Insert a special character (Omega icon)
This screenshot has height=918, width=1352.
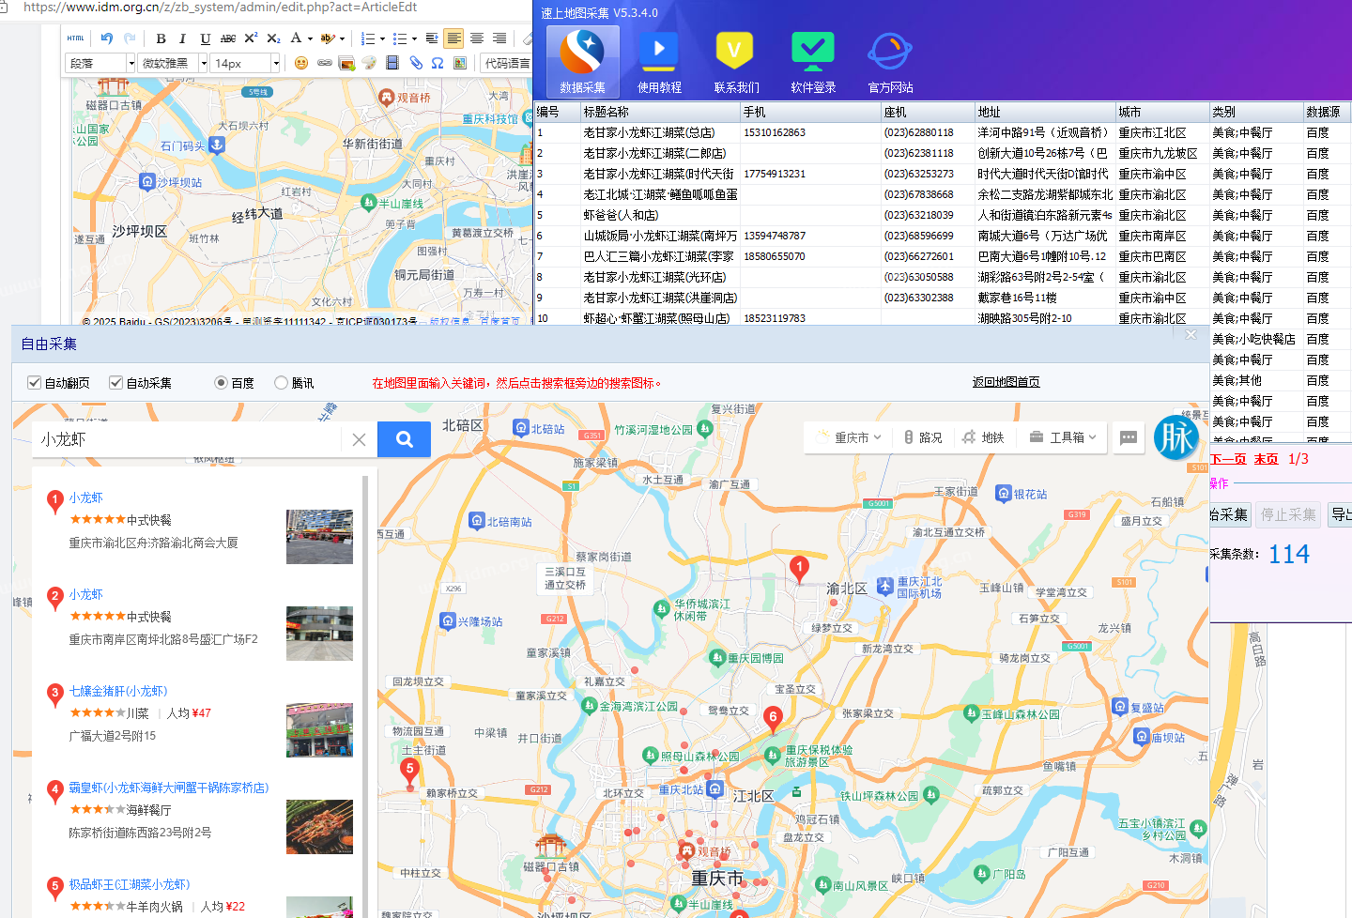tap(438, 63)
